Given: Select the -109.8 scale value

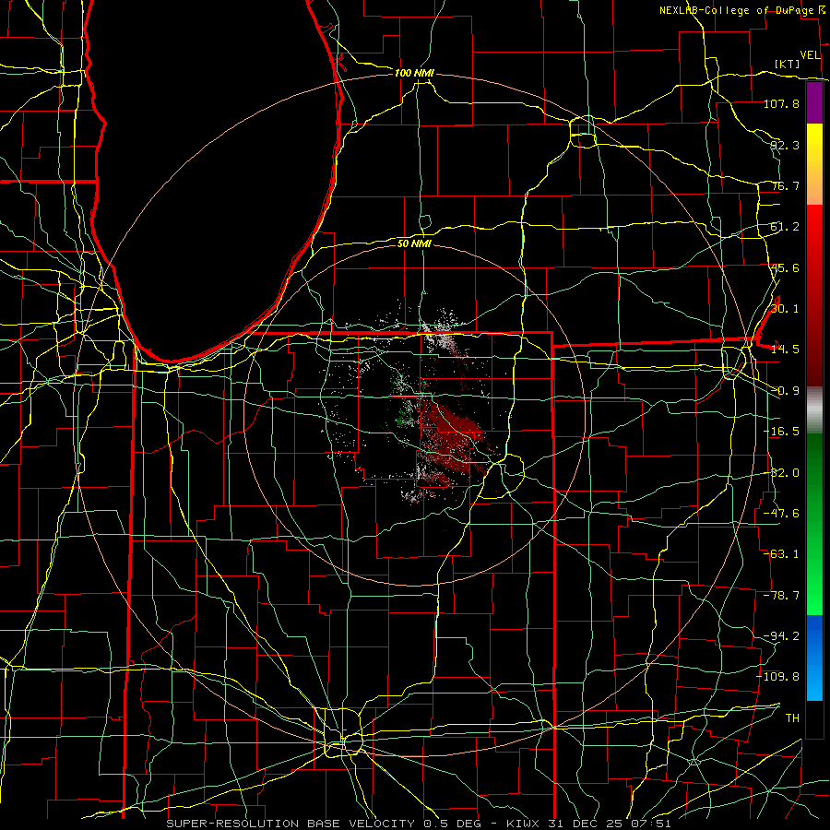Looking at the screenshot, I should 778,677.
